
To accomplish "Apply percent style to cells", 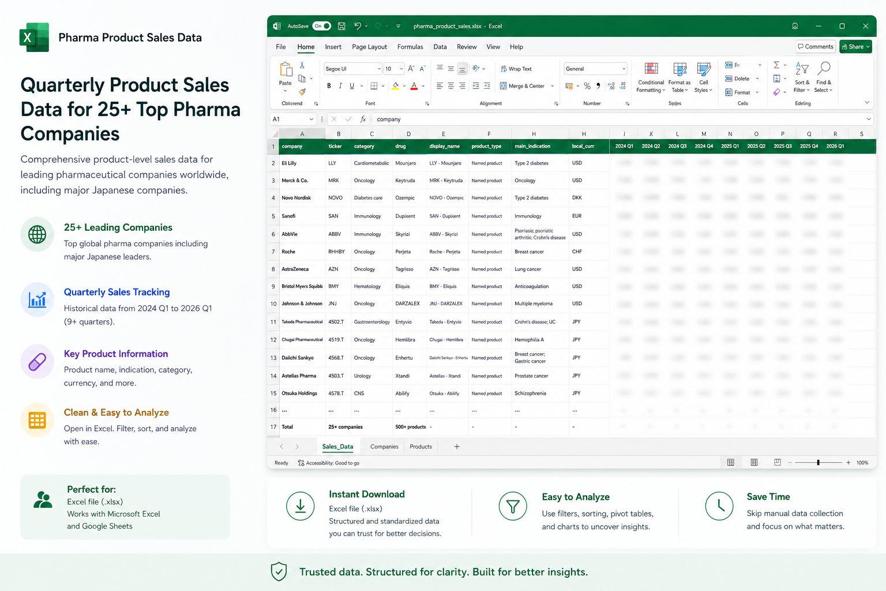I will [587, 86].
